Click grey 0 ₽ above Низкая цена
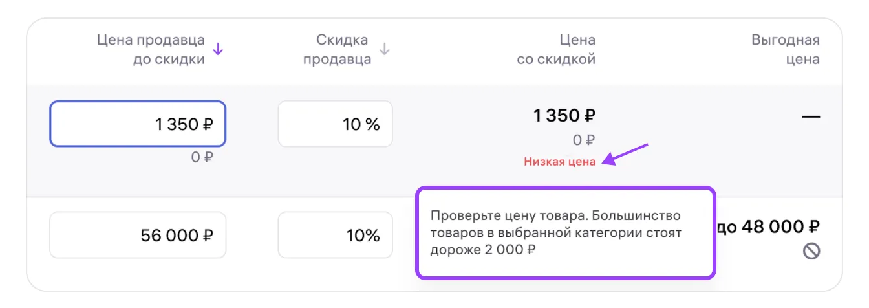Screen dimensions: 869x308 [584, 140]
